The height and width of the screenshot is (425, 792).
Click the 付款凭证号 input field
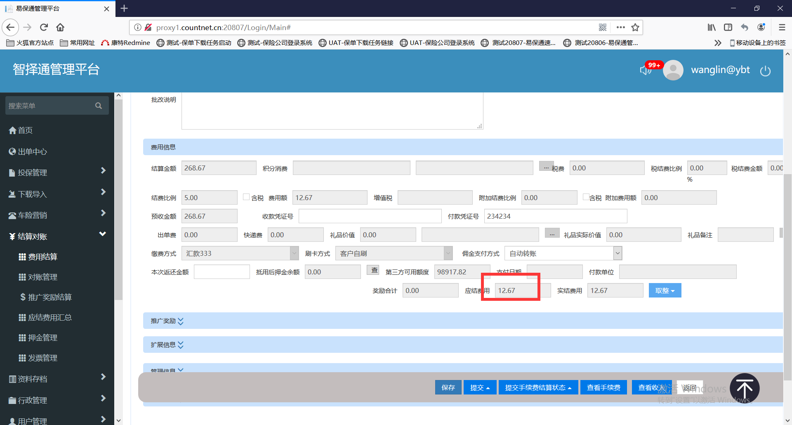pos(556,216)
